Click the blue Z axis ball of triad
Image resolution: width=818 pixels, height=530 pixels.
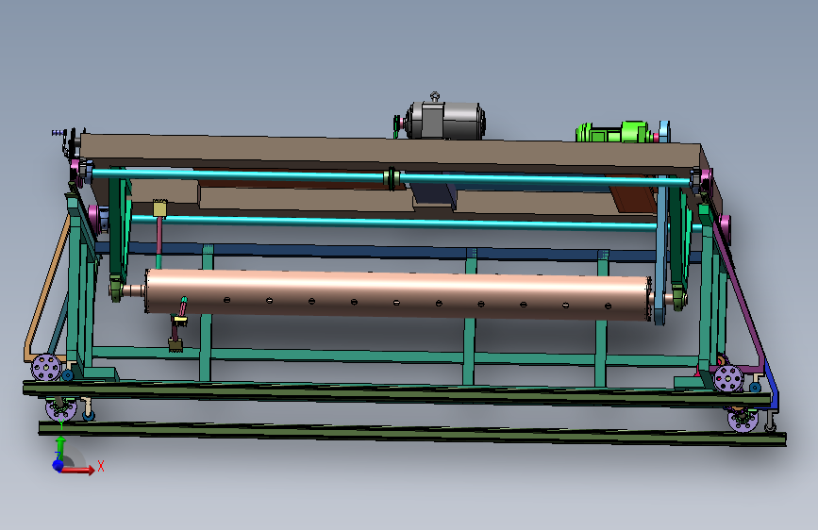pyautogui.click(x=58, y=465)
